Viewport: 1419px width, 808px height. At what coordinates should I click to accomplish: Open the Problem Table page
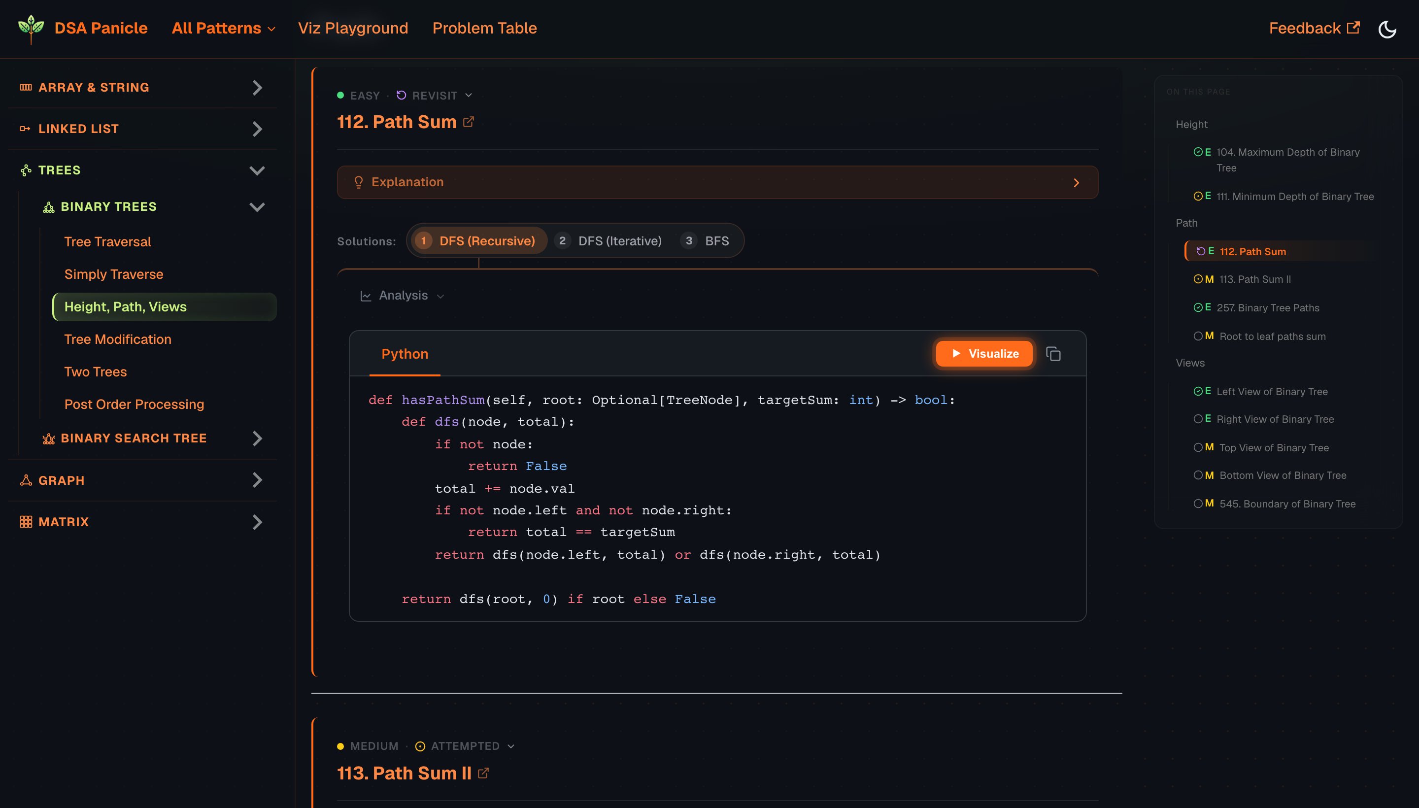[484, 28]
